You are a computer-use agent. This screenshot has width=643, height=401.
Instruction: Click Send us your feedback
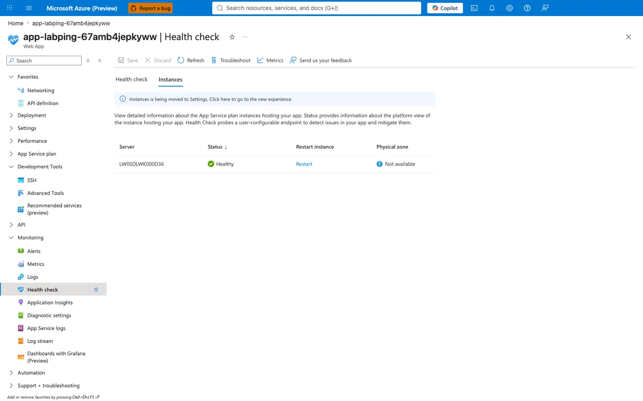(x=321, y=60)
